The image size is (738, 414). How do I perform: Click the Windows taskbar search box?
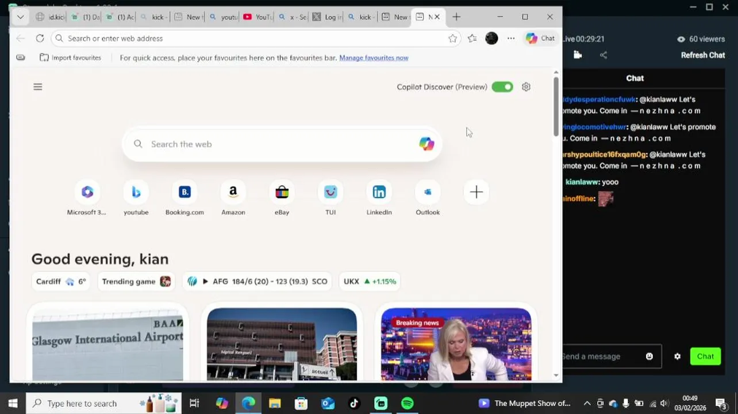103,404
